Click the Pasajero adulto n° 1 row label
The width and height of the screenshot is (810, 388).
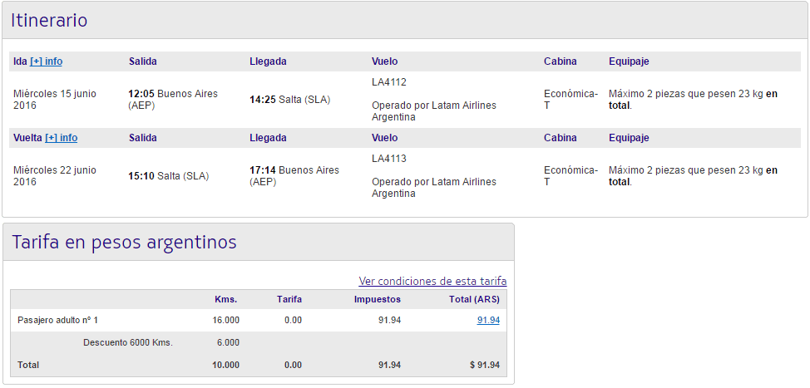tap(58, 321)
